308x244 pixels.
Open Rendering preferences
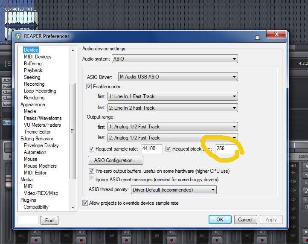34,98
